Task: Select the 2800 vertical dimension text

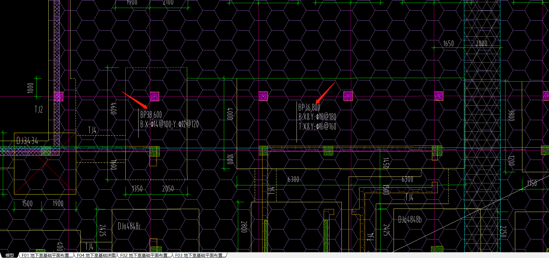Action: coord(244,227)
